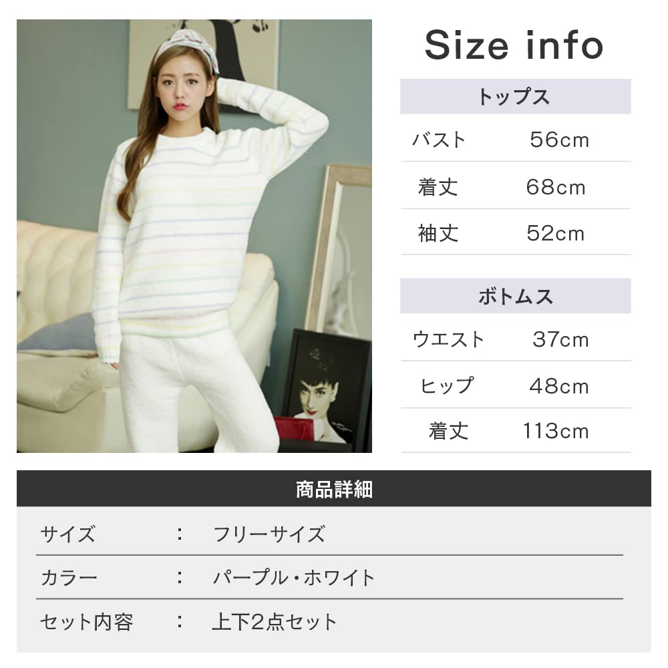Click the ウエスト 37cm row
The image size is (668, 668).
pos(516,339)
